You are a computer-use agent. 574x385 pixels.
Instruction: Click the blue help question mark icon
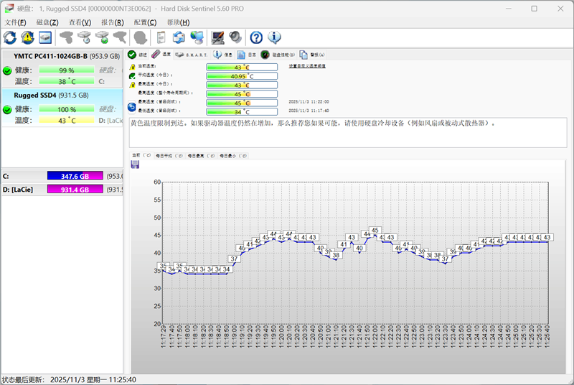point(256,37)
